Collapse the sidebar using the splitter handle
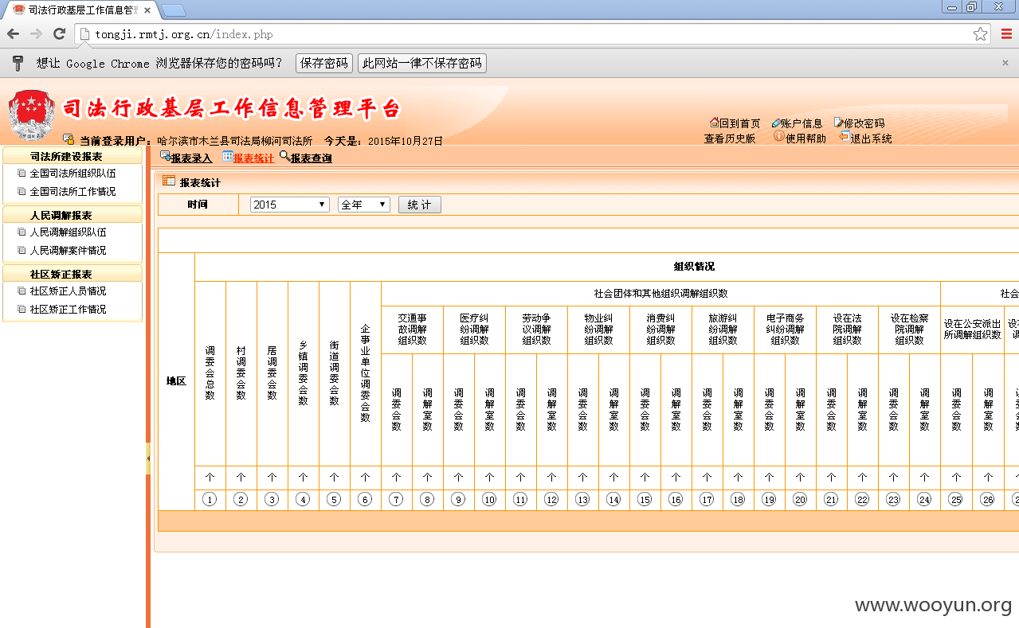Image resolution: width=1019 pixels, height=628 pixels. click(148, 459)
